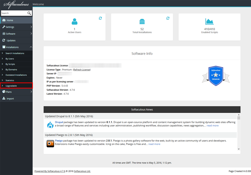This screenshot has height=175, width=251.
Task: Click the 410/410 Enabled Scripts value
Action: [210, 29]
